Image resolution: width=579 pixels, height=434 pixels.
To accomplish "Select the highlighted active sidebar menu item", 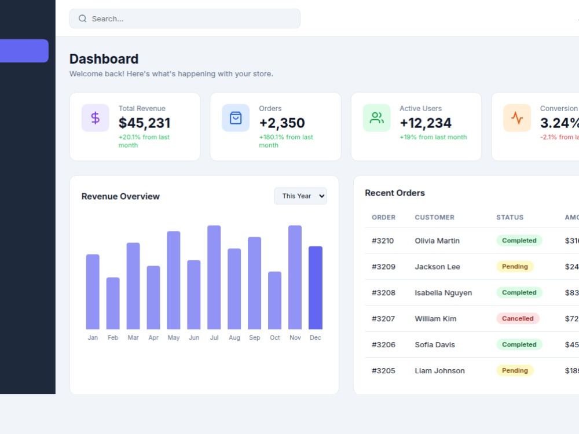I will tap(24, 51).
